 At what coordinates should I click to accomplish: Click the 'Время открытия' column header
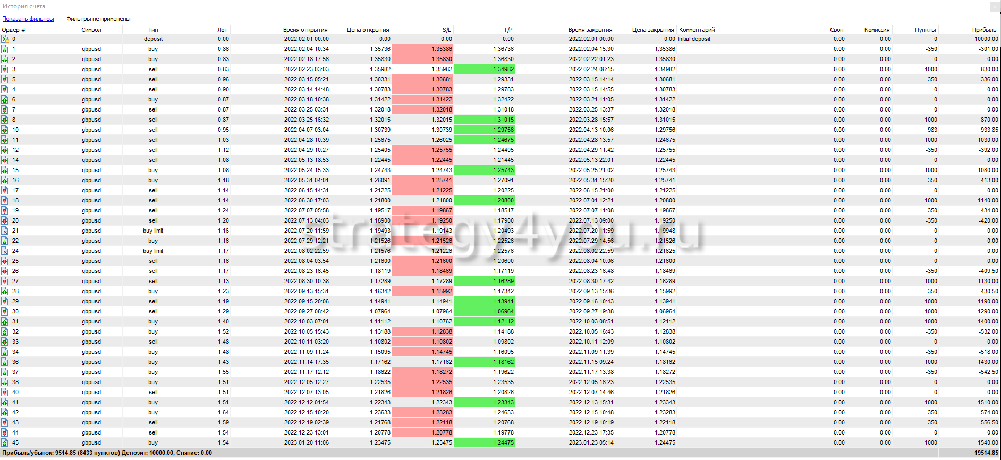tap(305, 30)
